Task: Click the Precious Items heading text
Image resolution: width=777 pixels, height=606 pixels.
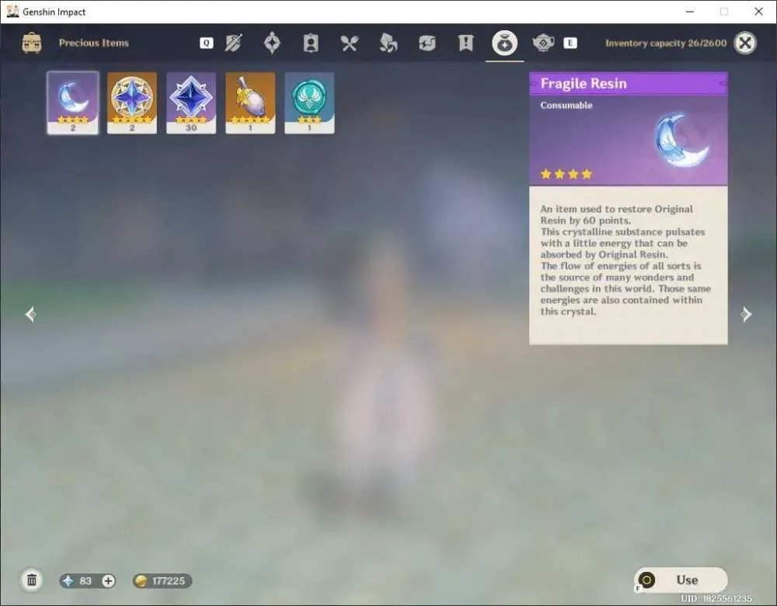Action: click(94, 43)
